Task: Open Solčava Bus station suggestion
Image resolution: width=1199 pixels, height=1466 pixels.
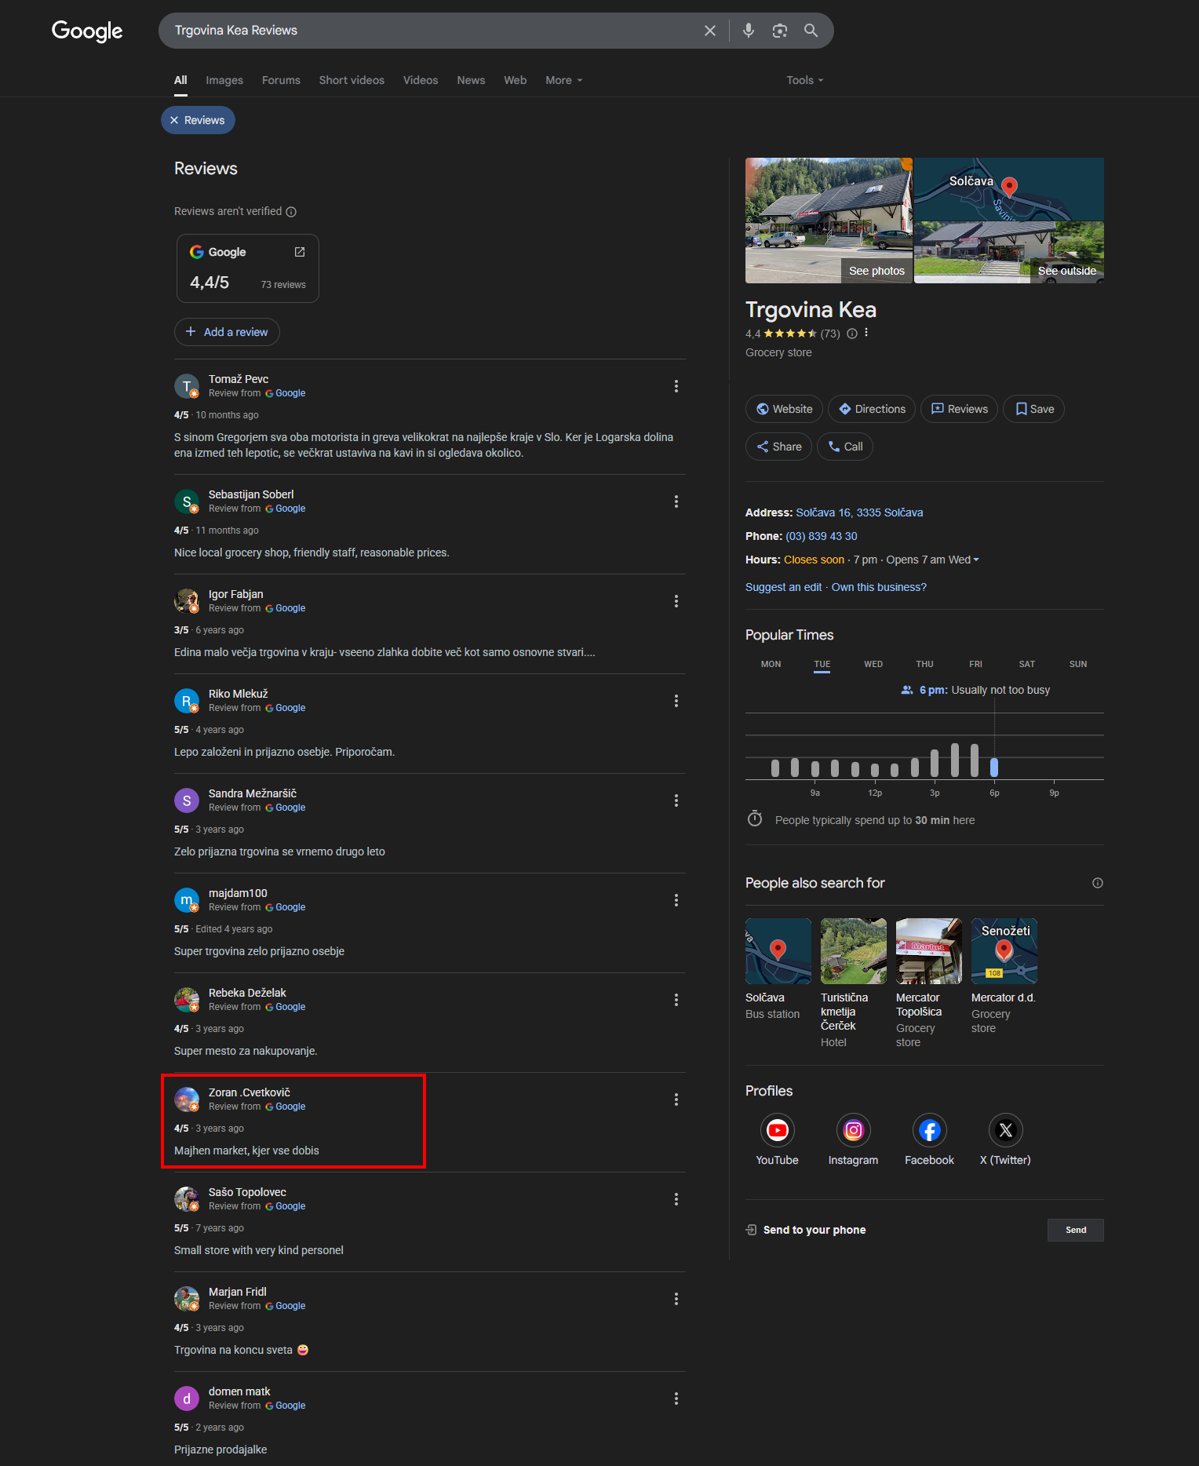Action: (778, 969)
